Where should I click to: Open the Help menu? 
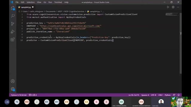[x=66, y=2]
